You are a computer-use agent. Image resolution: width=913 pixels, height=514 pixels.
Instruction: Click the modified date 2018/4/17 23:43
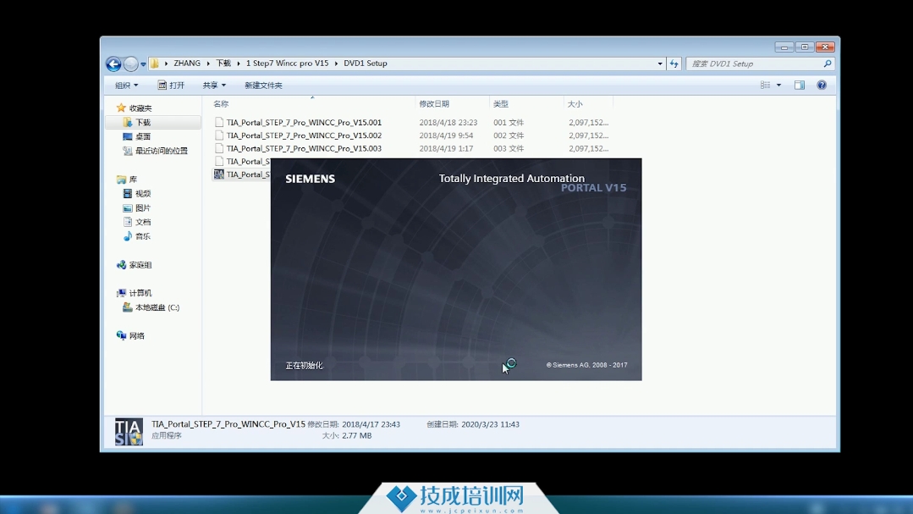coord(371,424)
